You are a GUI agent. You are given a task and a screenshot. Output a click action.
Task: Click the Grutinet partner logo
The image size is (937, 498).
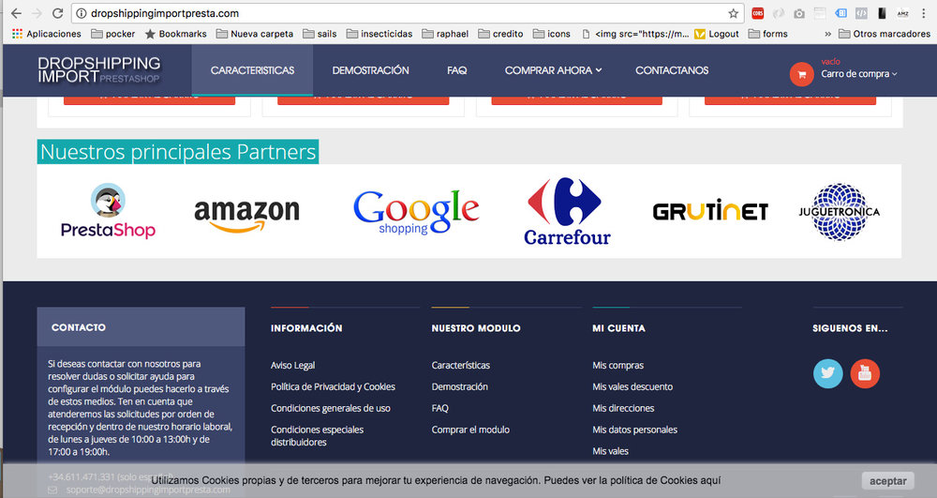click(x=710, y=210)
